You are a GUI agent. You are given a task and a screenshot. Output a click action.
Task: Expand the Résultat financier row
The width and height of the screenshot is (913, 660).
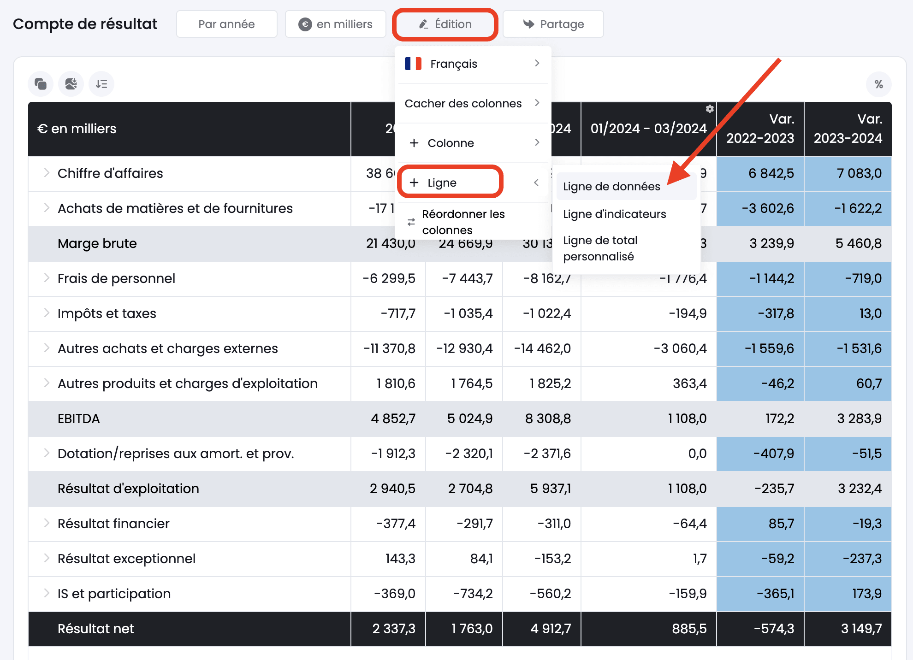pos(47,523)
